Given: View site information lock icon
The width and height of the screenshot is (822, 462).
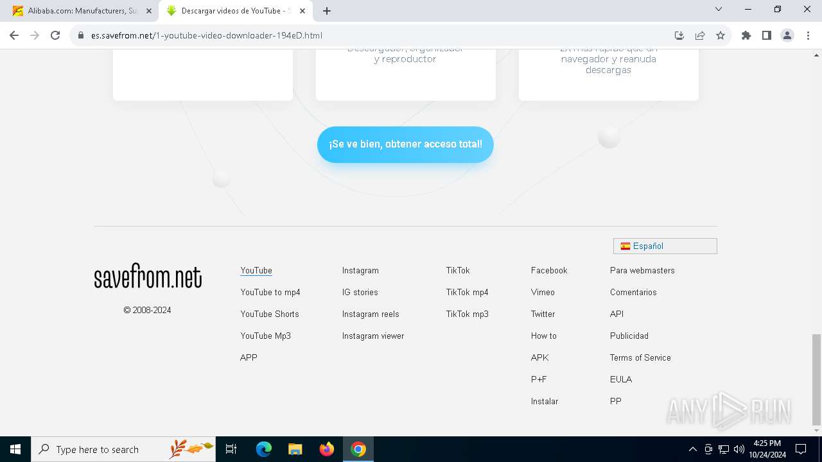Looking at the screenshot, I should click(x=81, y=35).
